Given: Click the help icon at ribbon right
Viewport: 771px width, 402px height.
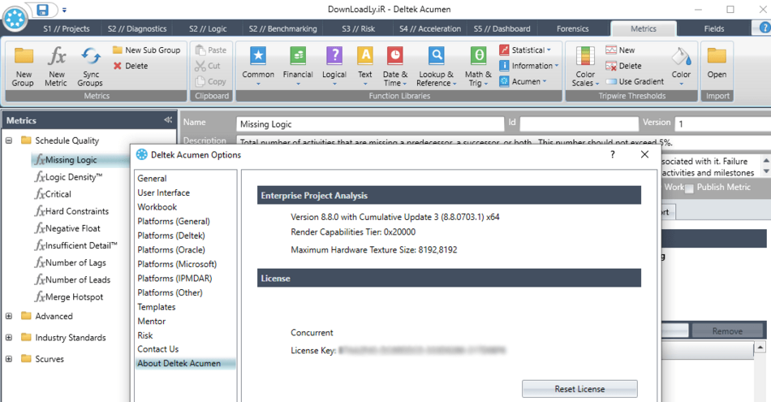Looking at the screenshot, I should 765,28.
